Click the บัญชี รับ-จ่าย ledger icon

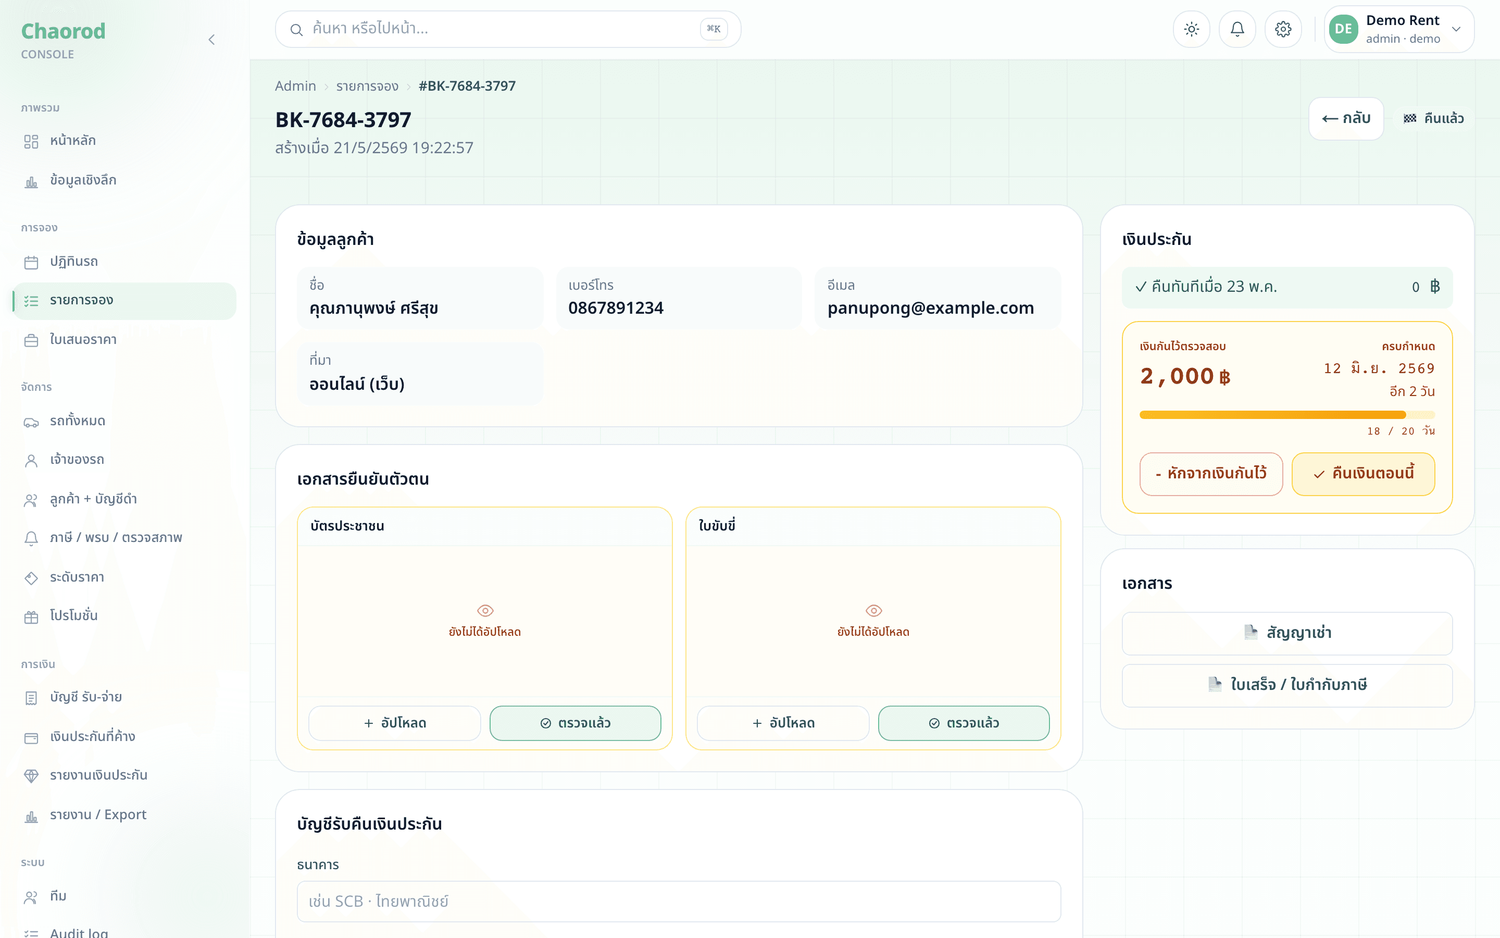[x=31, y=698]
